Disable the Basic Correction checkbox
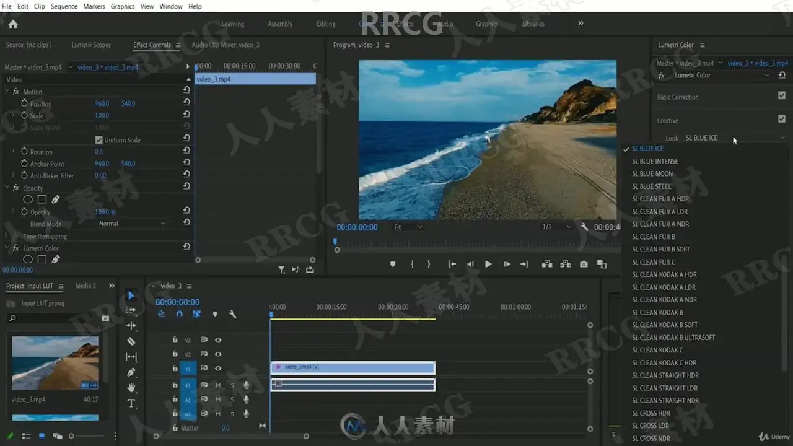The height and width of the screenshot is (446, 793). (781, 96)
